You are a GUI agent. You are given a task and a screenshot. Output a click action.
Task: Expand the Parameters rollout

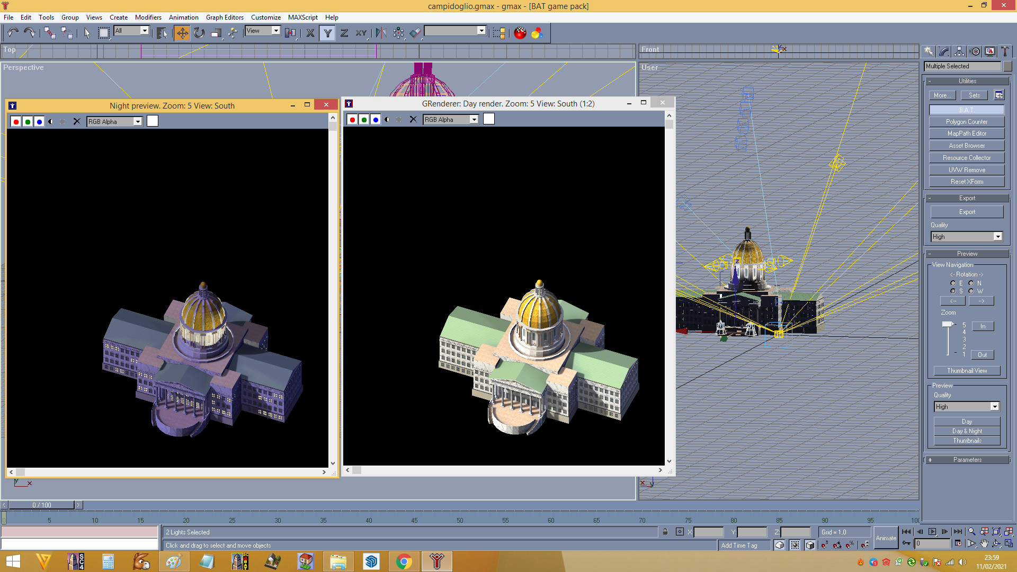967,460
